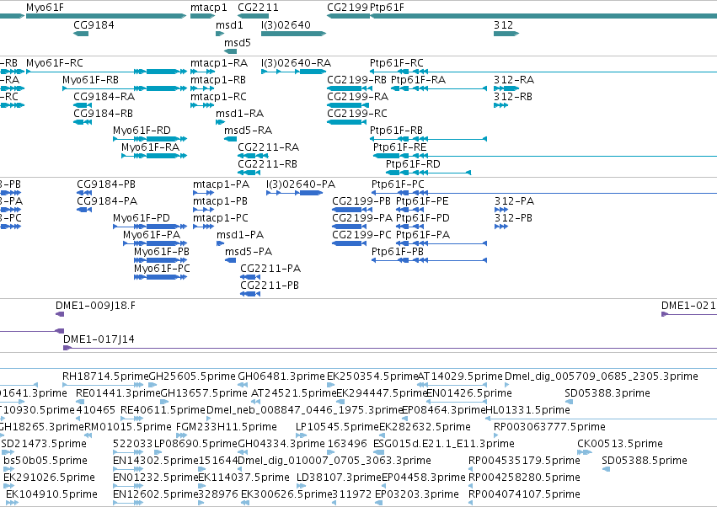The width and height of the screenshot is (717, 507).
Task: Select protein msd5-PA label
Action: pyautogui.click(x=249, y=252)
